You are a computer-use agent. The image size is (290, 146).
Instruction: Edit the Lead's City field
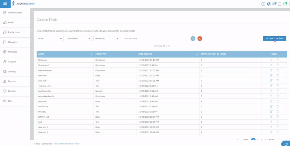(x=271, y=107)
